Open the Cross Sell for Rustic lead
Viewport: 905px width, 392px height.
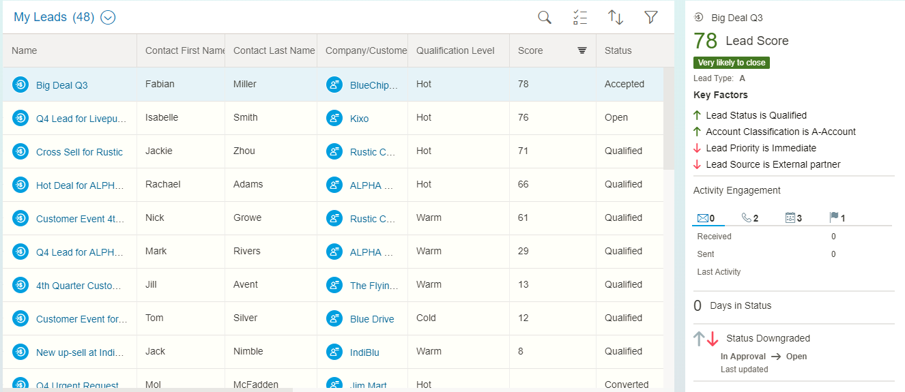click(79, 152)
